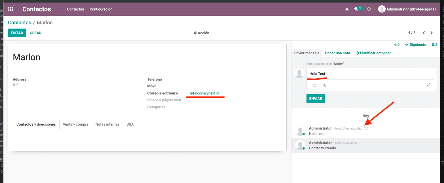Switch to Notas internas tab
This screenshot has height=183, width=444.
(107, 124)
